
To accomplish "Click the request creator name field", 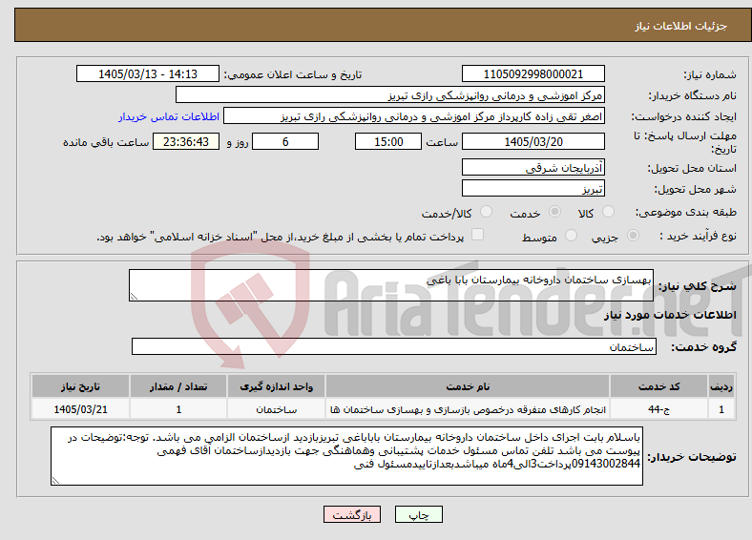I will pos(414,116).
